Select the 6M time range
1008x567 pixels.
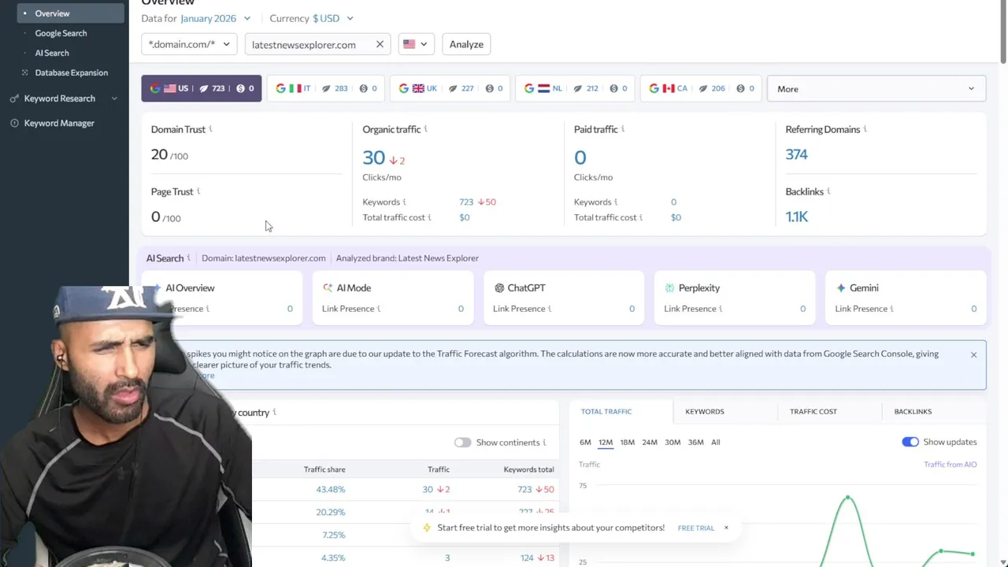coord(585,442)
